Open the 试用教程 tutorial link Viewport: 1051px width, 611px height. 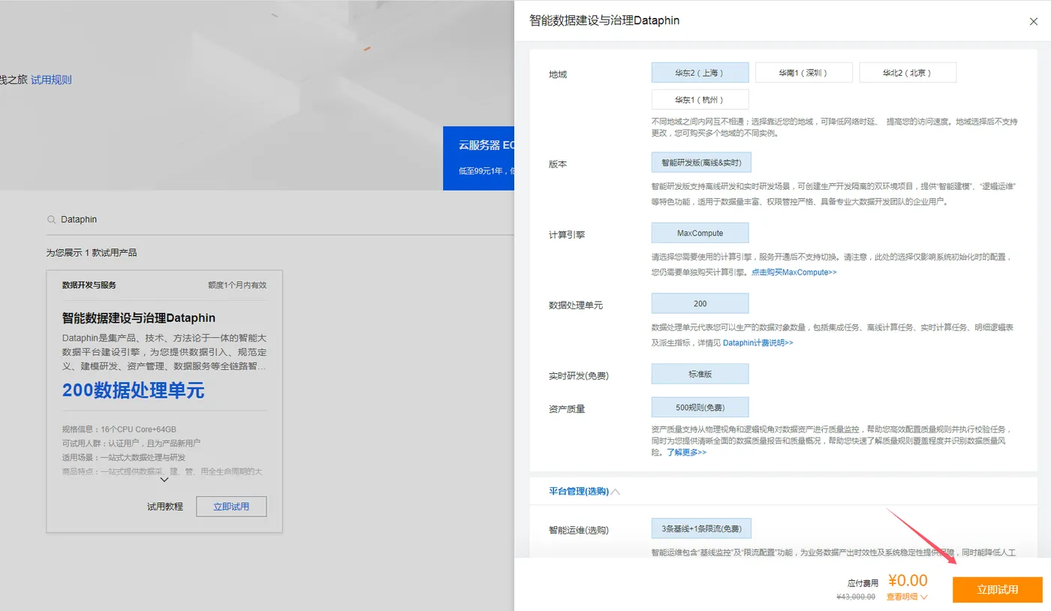165,507
